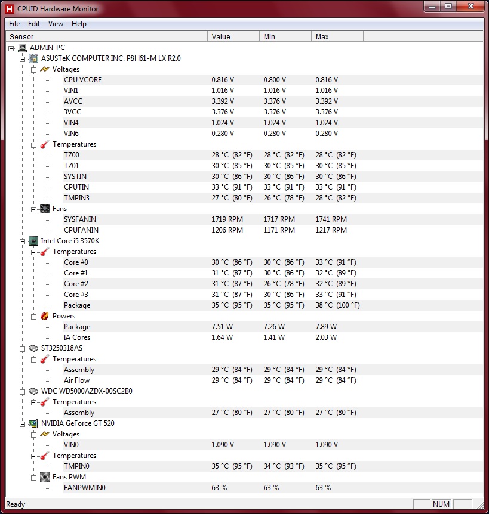Click the CPUID Hardware Monitor title bar icon
The width and height of the screenshot is (489, 514).
coord(10,9)
